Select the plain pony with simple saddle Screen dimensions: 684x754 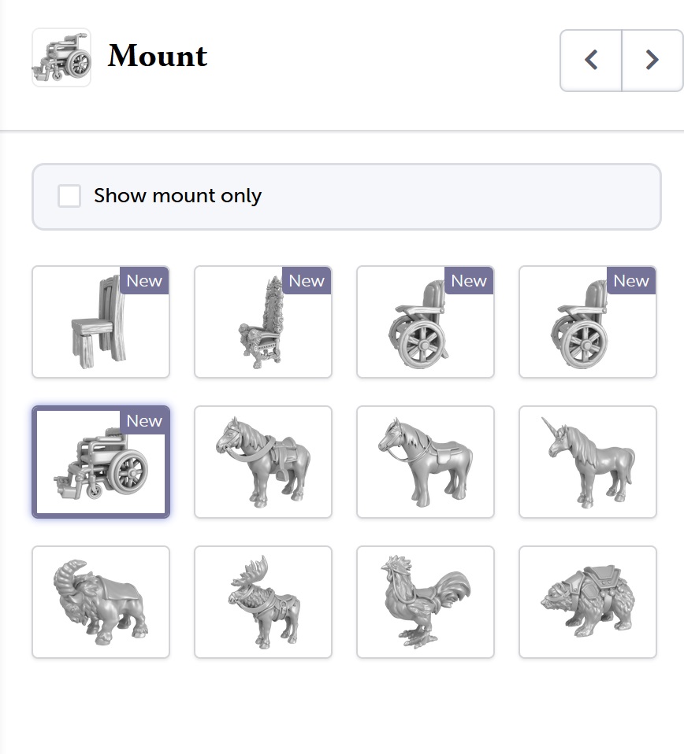click(425, 462)
